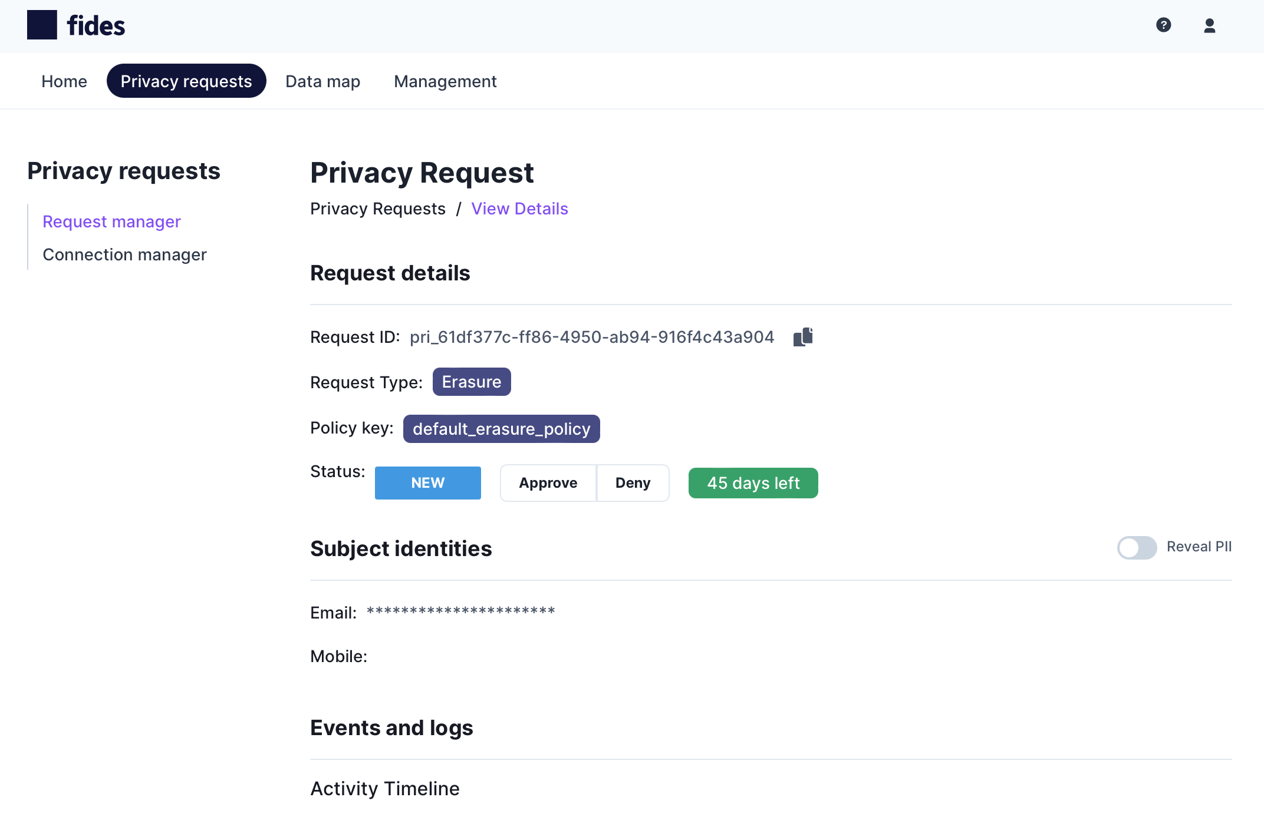Open the user account icon
The image size is (1264, 840).
(x=1209, y=25)
